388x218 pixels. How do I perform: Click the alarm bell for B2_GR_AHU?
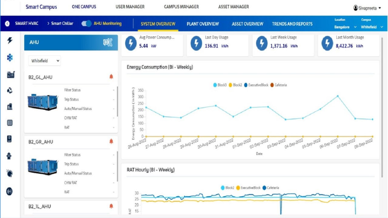tap(111, 141)
